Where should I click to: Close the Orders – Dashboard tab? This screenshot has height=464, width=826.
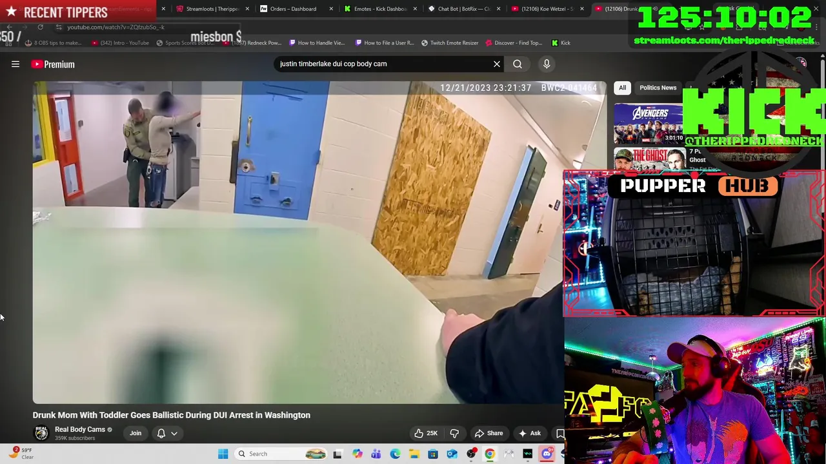[x=331, y=9]
